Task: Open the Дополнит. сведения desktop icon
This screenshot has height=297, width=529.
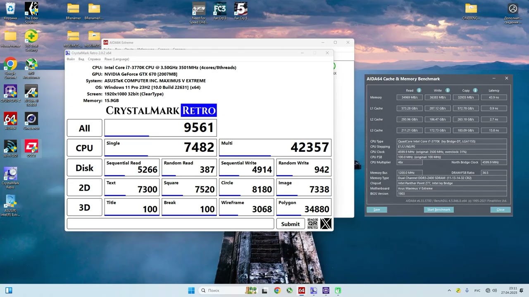Action: click(513, 13)
